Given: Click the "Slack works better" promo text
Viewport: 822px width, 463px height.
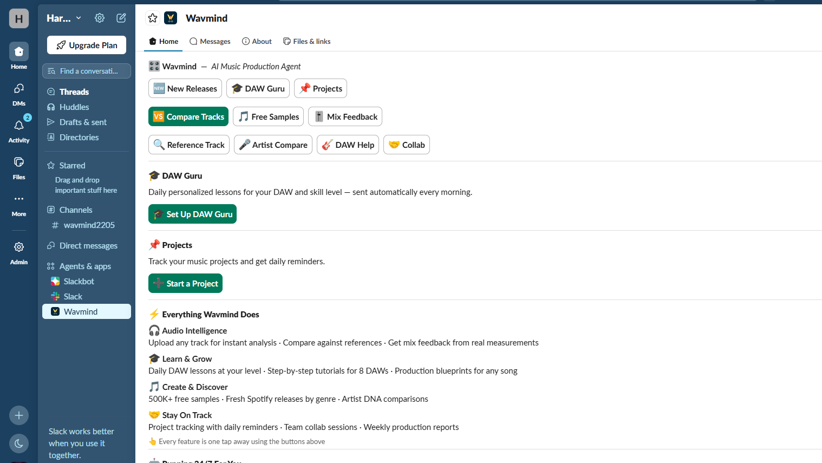Looking at the screenshot, I should (81, 443).
